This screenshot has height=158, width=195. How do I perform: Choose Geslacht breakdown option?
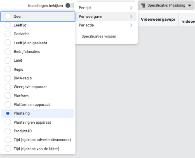coord(8,34)
